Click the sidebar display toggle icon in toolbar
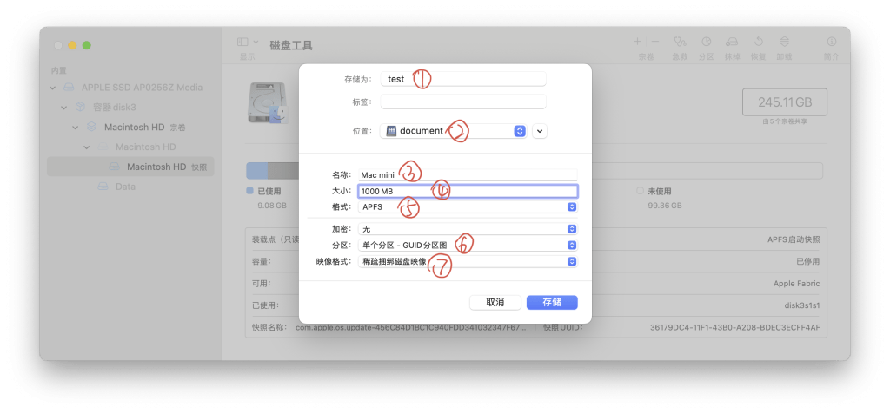This screenshot has height=413, width=890. (x=243, y=42)
